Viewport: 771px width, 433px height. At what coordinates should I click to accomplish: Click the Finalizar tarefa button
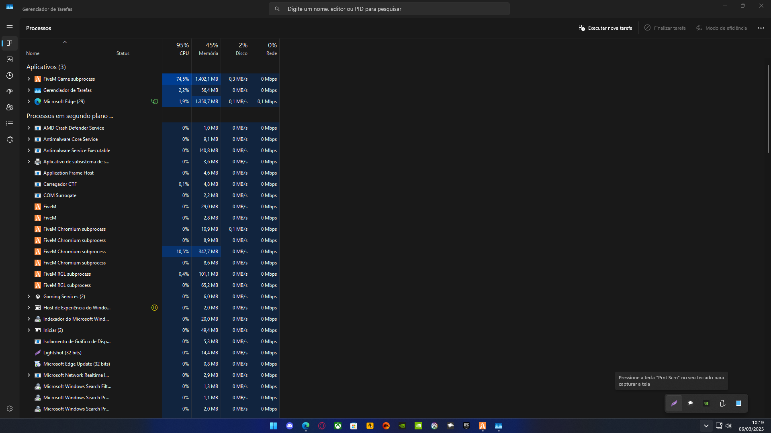click(x=665, y=28)
